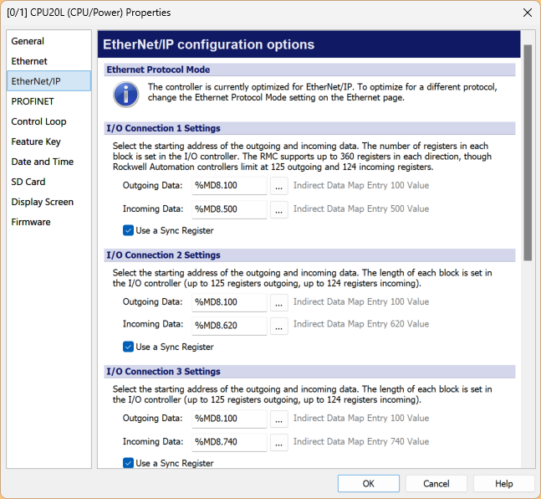Click ellipsis beside Connection 3 Outgoing Data

point(278,419)
